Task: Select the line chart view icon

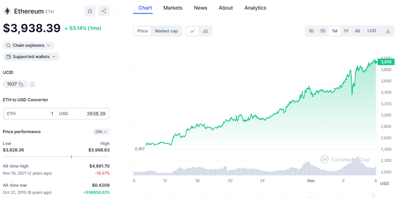Action: point(192,31)
